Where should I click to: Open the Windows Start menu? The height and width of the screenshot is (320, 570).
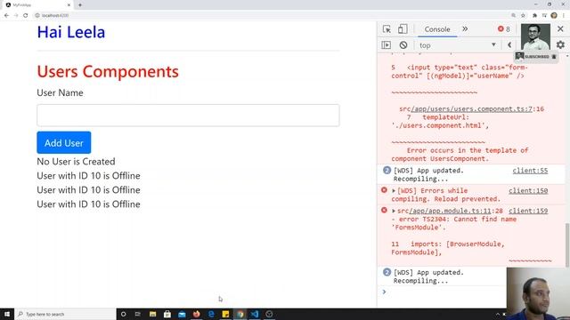point(7,314)
